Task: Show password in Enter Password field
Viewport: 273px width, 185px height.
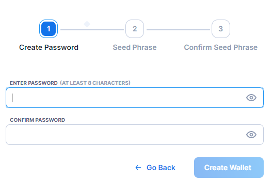Action: coord(251,98)
